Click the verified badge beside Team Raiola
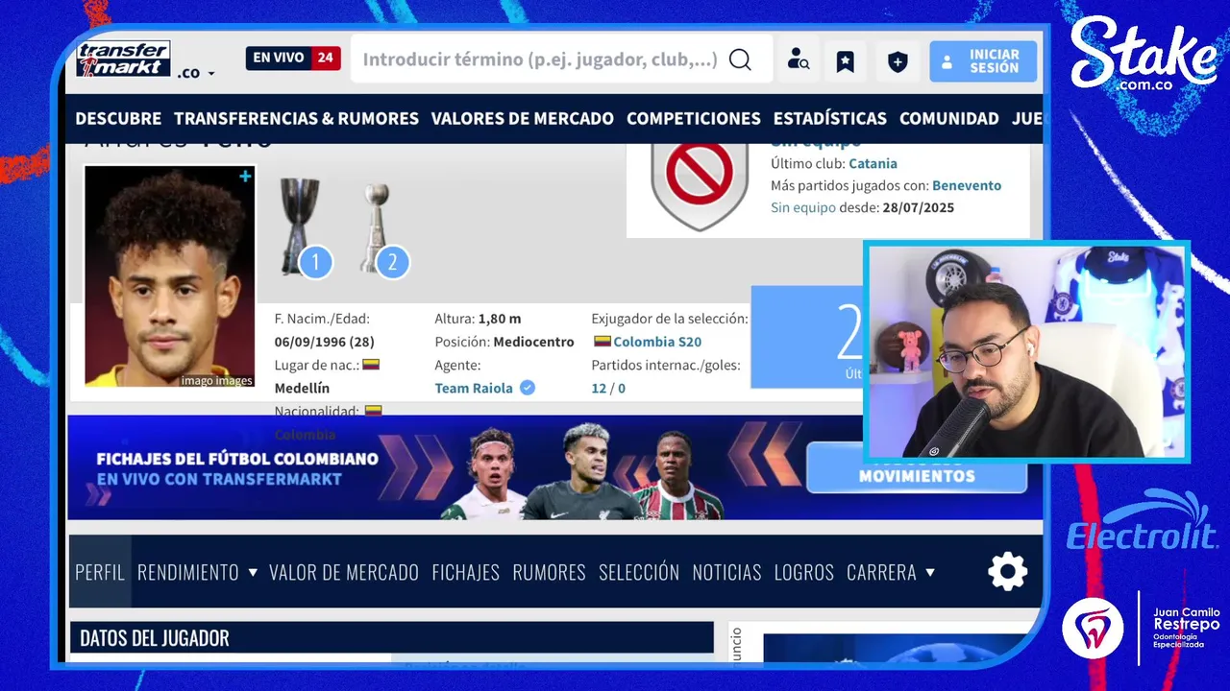The height and width of the screenshot is (691, 1230). coord(528,388)
